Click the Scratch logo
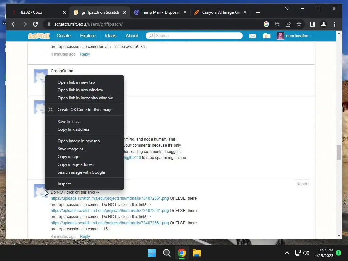The width and height of the screenshot is (348, 261). pyautogui.click(x=39, y=36)
